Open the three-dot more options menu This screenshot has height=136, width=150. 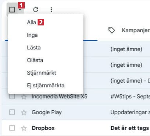coord(52,10)
